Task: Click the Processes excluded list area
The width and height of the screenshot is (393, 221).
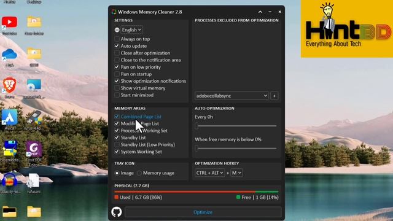Action: point(236,57)
